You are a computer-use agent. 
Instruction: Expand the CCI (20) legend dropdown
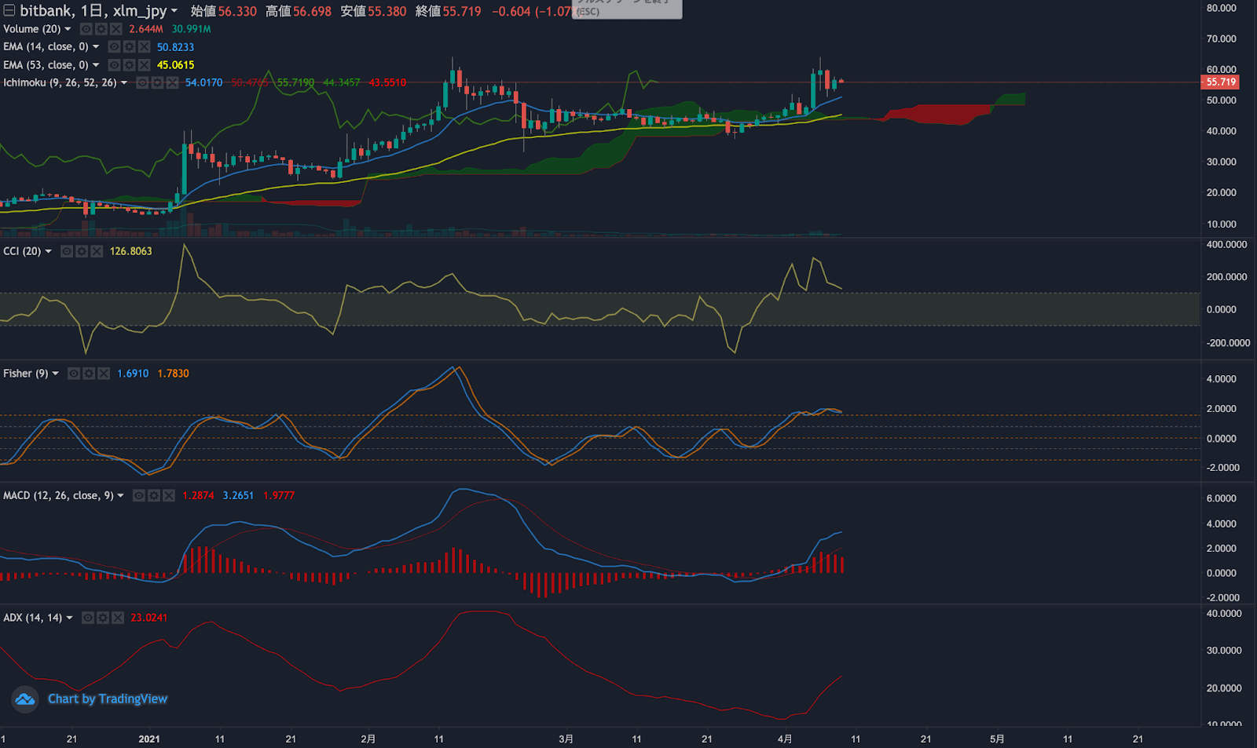point(49,251)
